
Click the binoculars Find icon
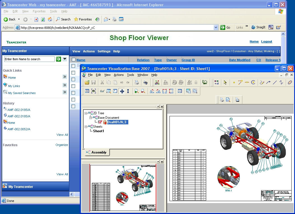coord(145,82)
